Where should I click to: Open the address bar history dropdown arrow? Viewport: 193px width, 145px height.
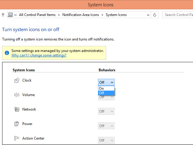pos(148,15)
